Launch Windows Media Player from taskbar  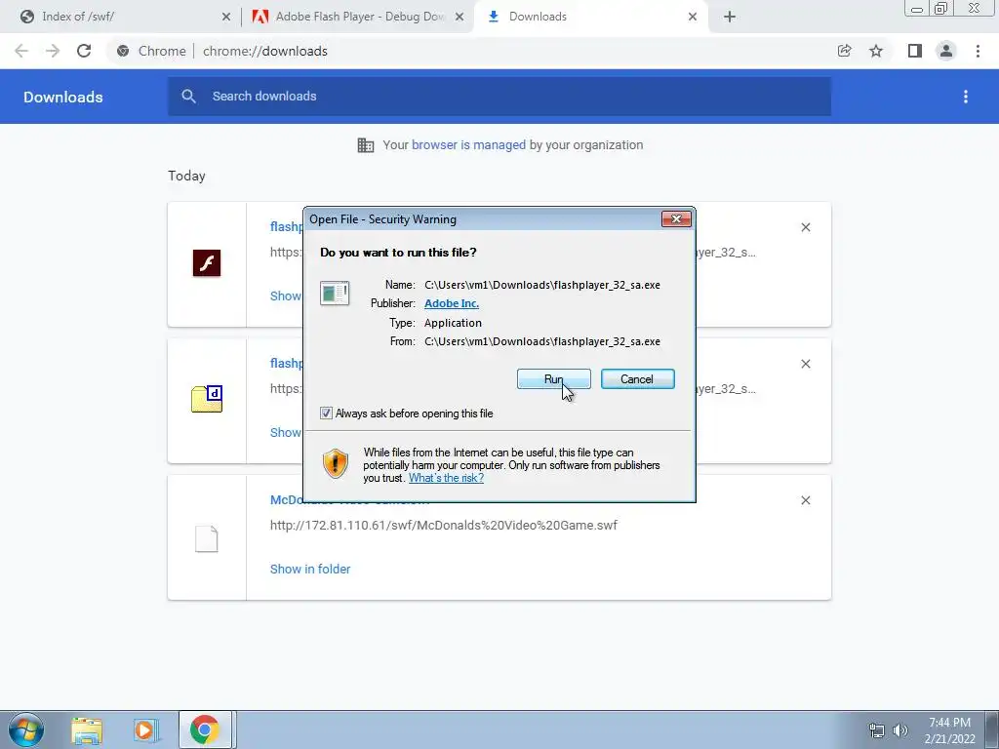146,730
